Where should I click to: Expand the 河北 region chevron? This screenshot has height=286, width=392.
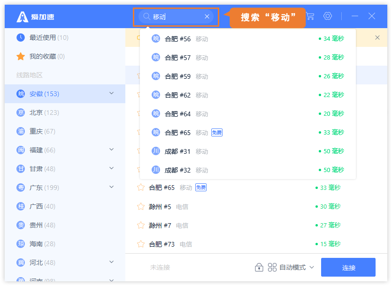[112, 262]
